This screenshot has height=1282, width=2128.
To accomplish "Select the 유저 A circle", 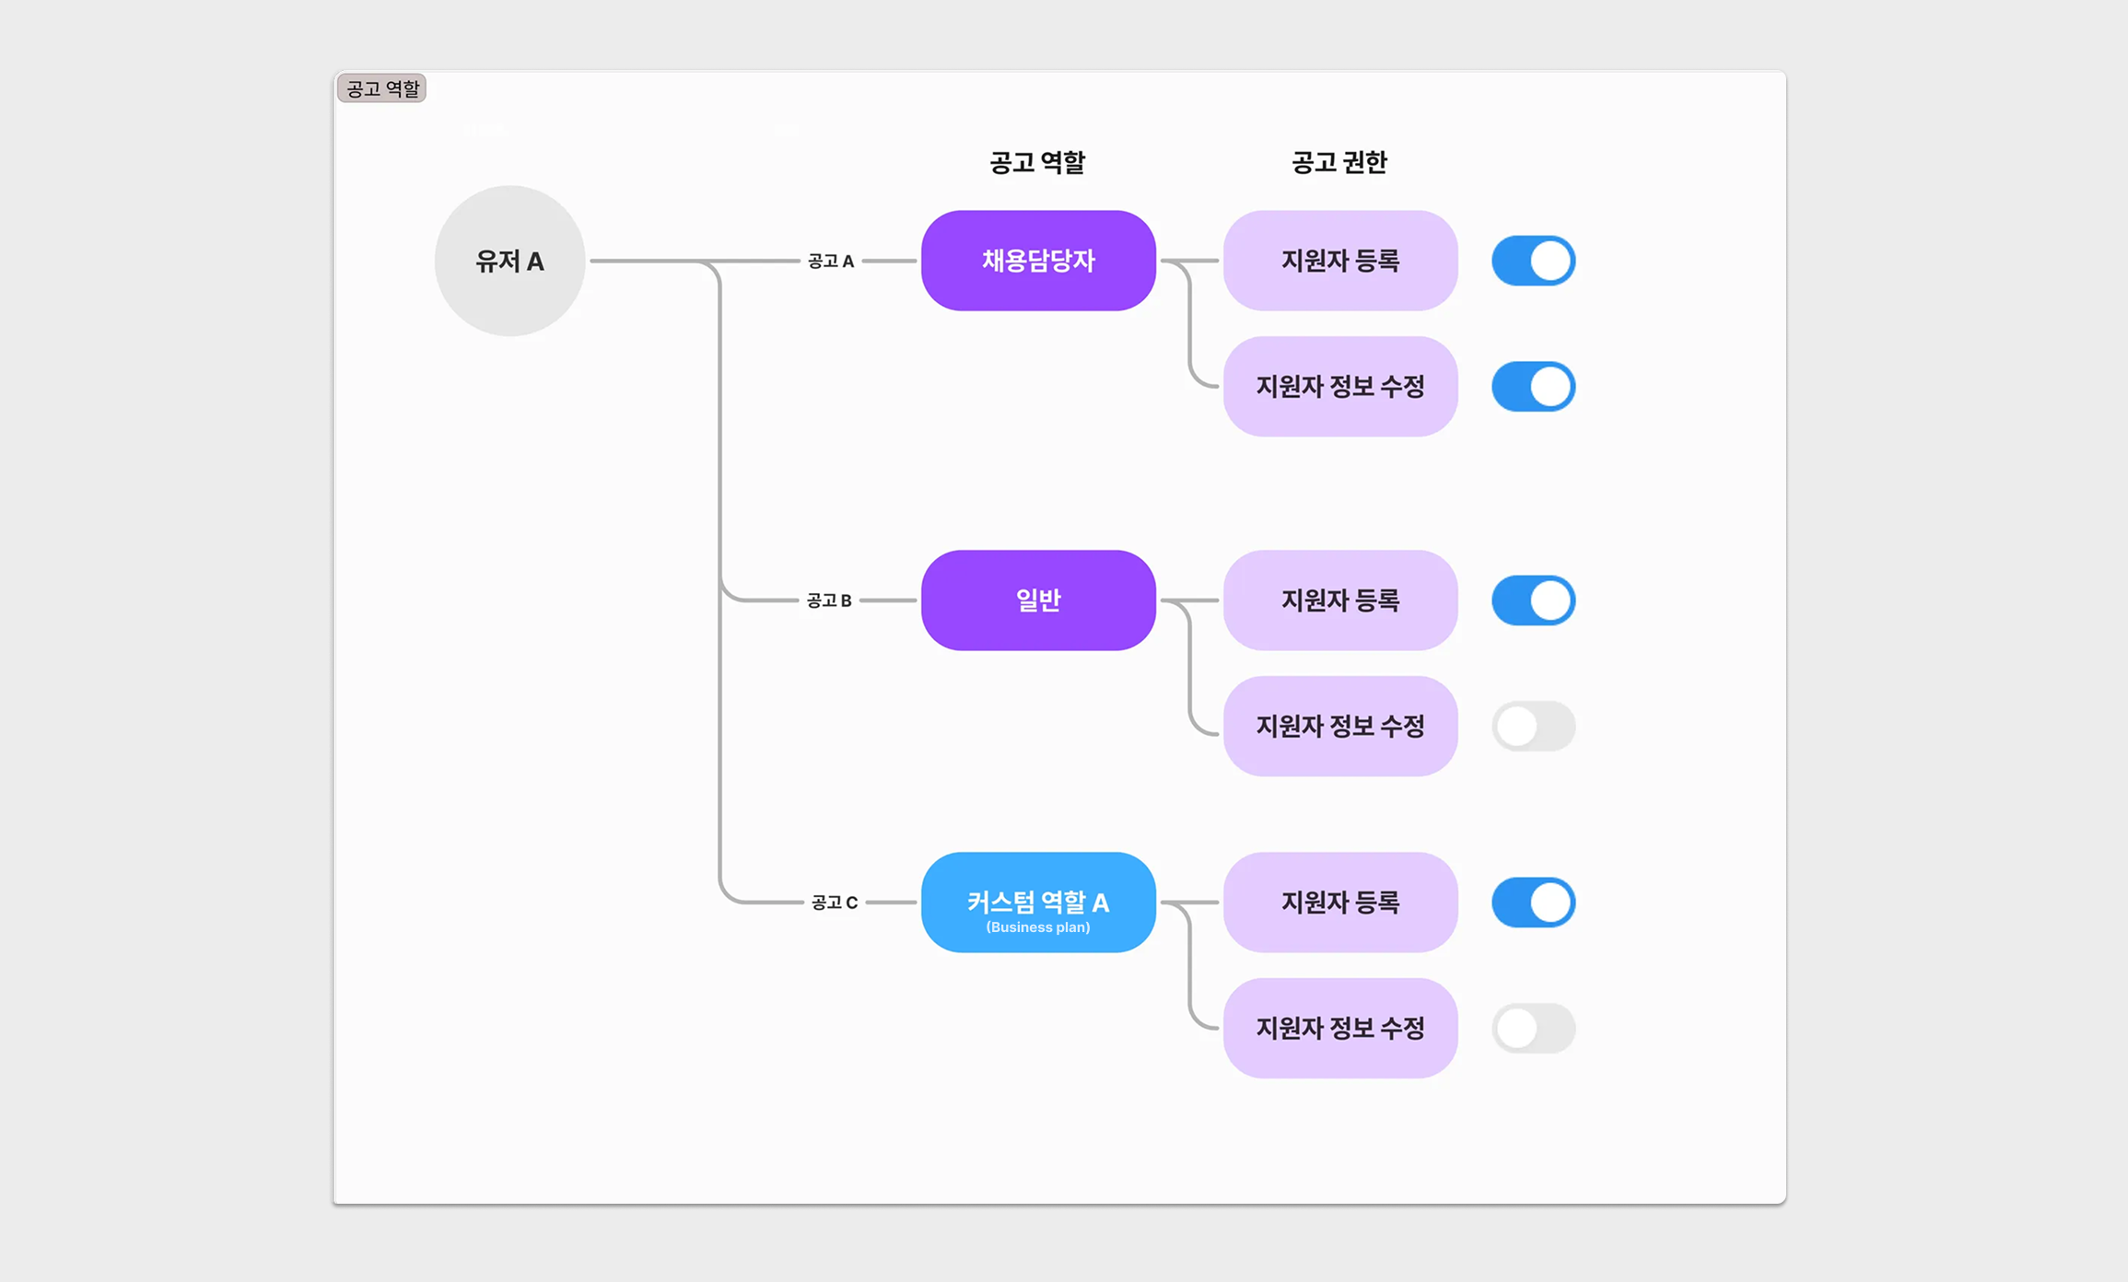I will [x=509, y=261].
